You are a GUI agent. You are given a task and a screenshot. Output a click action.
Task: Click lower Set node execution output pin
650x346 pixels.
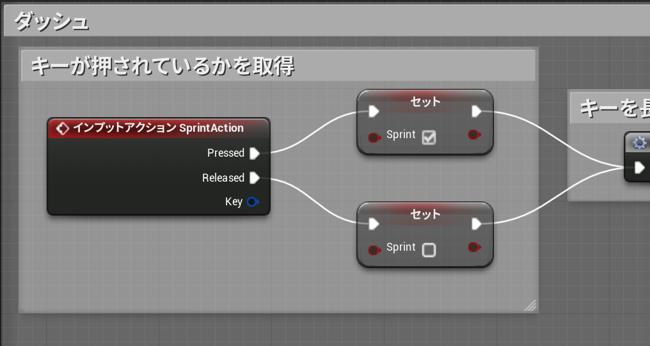[477, 224]
